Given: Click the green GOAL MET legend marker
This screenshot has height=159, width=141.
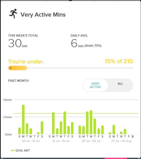Looking at the screenshot, I should point(13,150).
